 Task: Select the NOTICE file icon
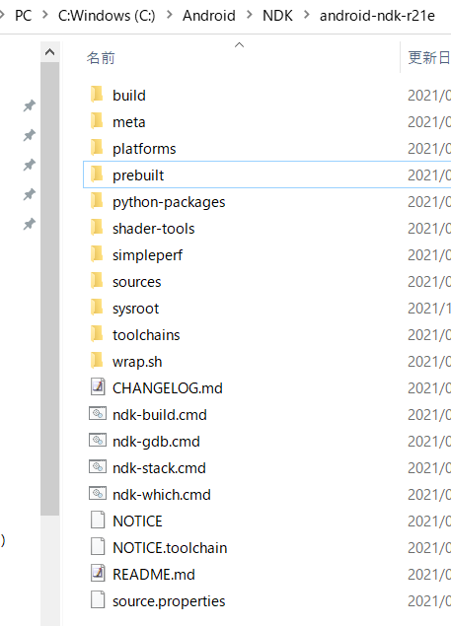pyautogui.click(x=98, y=521)
